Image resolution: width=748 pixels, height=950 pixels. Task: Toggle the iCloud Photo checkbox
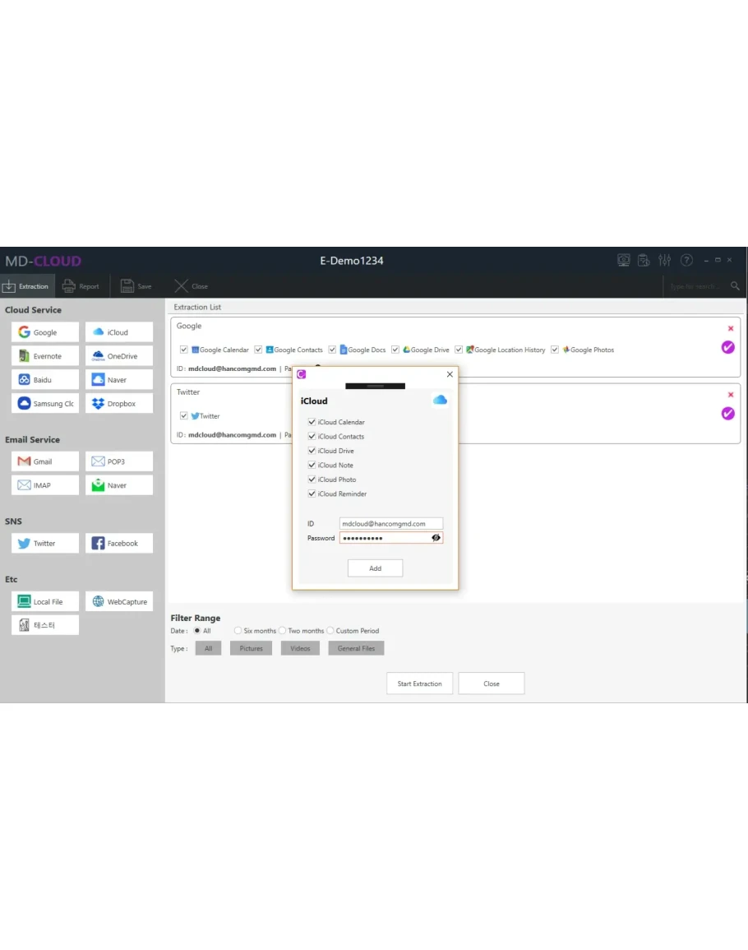click(312, 480)
